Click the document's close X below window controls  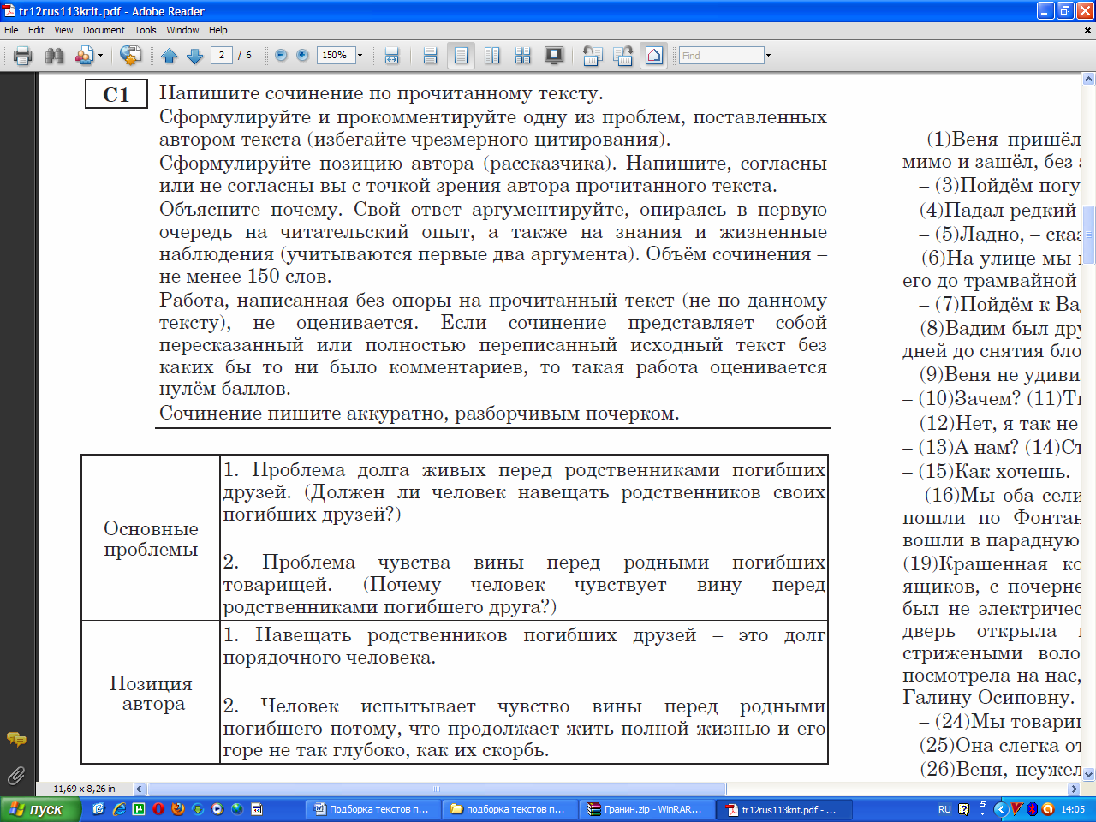(1088, 30)
